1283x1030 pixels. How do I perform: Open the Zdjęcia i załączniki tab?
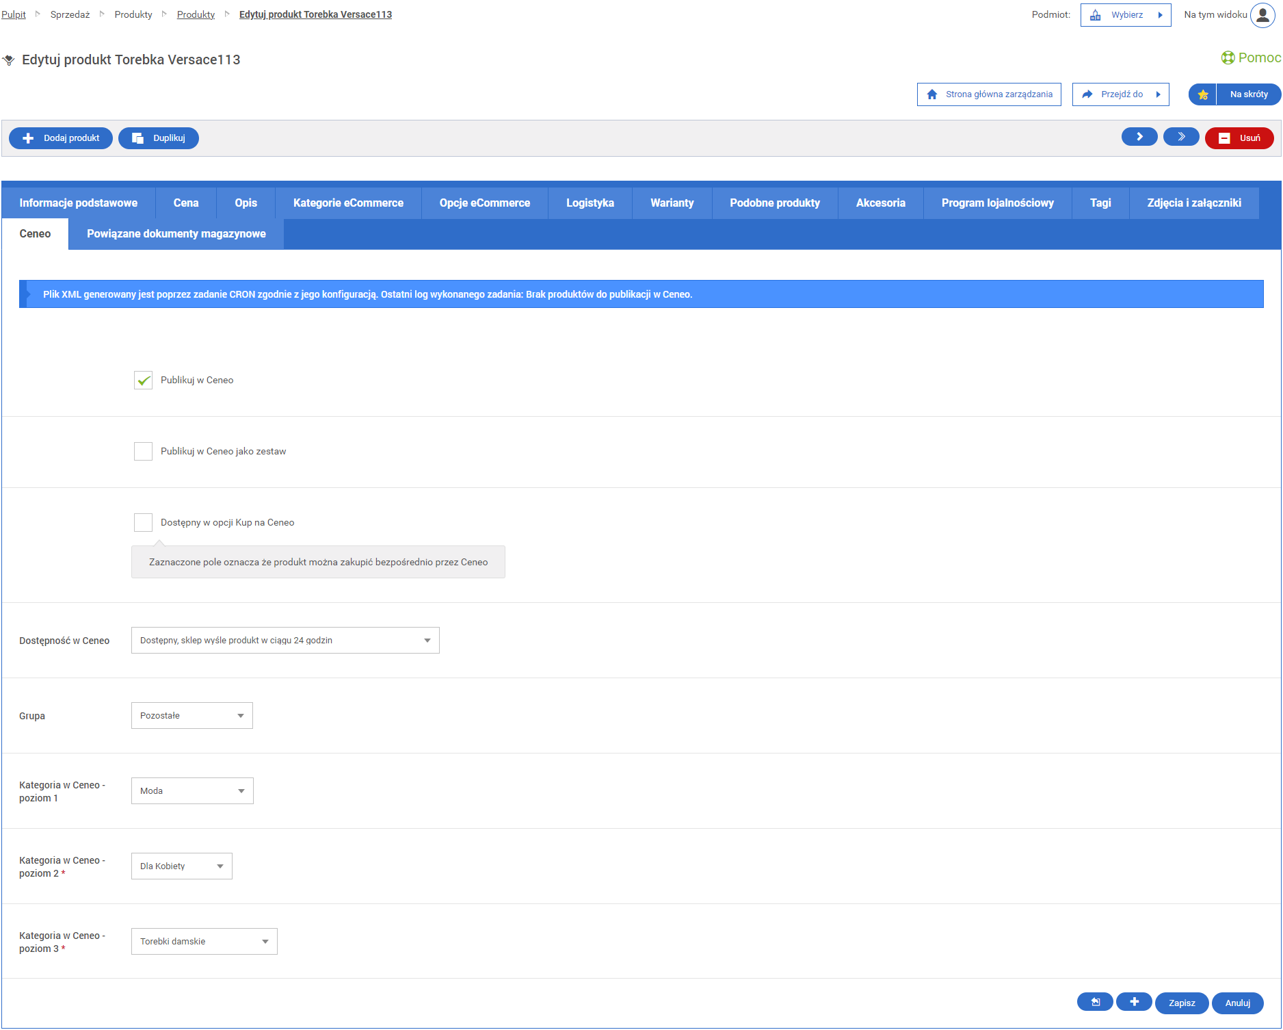pyautogui.click(x=1193, y=203)
